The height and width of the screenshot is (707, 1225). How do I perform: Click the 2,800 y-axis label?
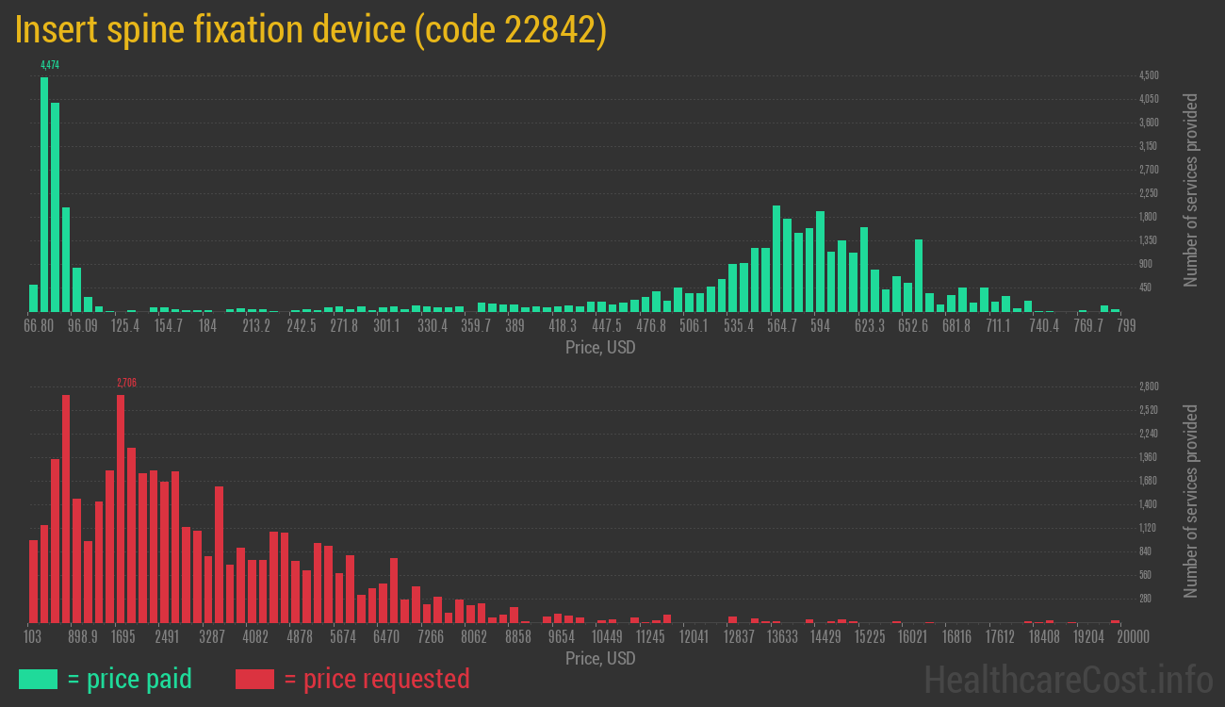click(1149, 386)
